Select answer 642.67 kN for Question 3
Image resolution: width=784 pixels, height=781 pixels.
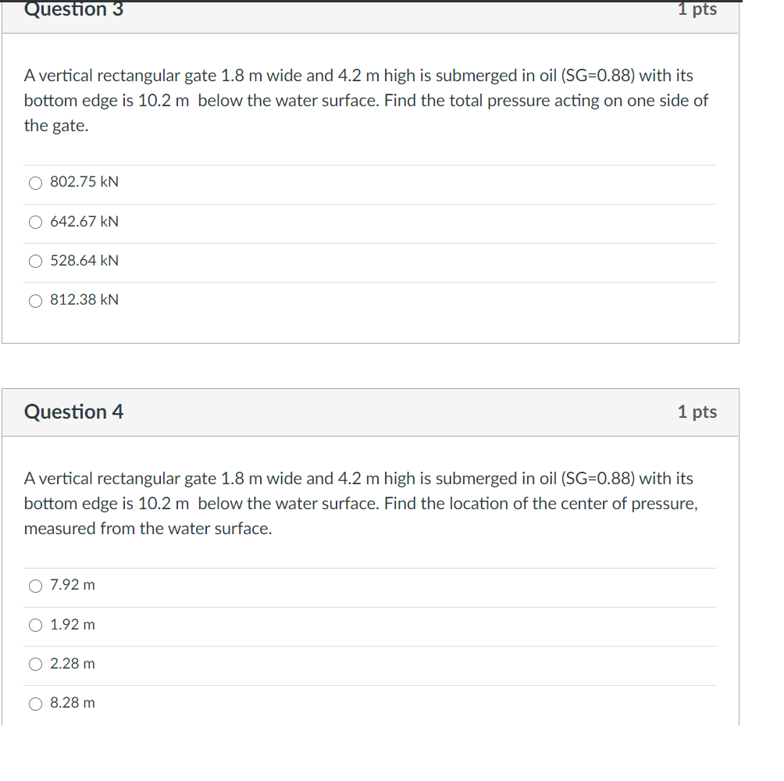tap(35, 222)
